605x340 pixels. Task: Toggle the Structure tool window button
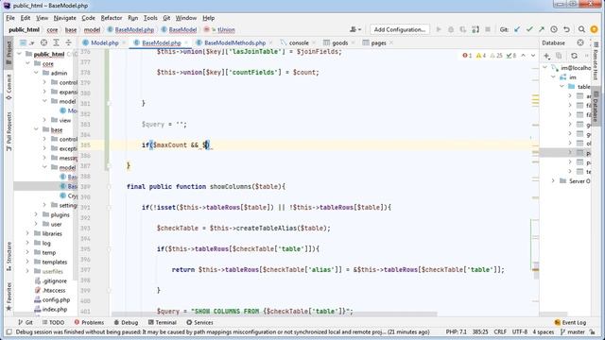coord(9,256)
